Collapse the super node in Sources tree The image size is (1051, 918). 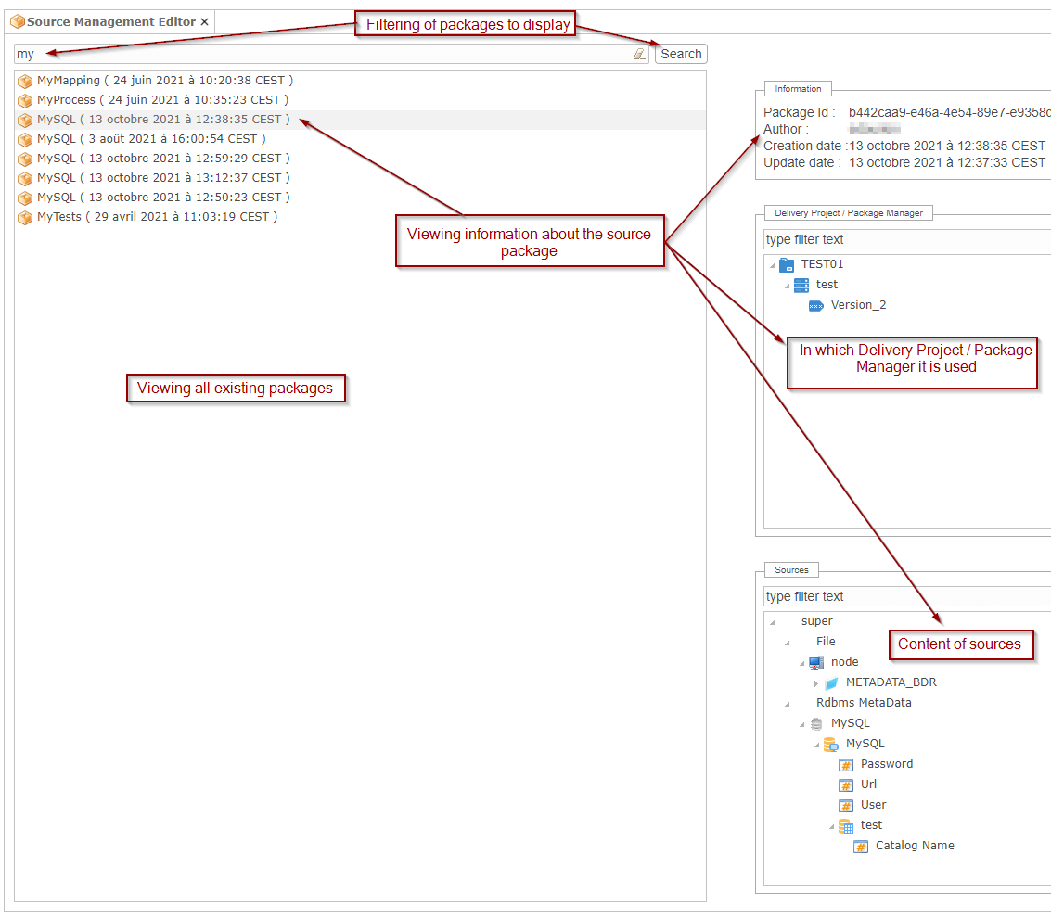tap(771, 621)
